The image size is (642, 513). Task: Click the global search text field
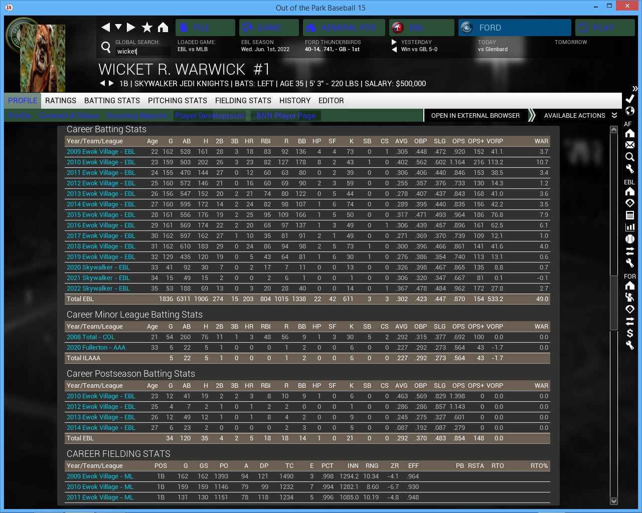(143, 51)
